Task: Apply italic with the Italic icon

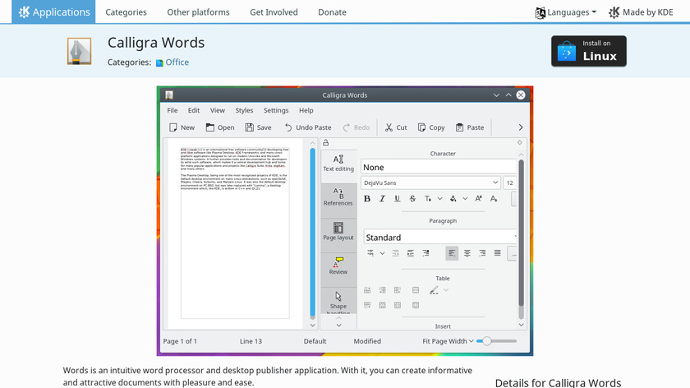Action: (383, 198)
